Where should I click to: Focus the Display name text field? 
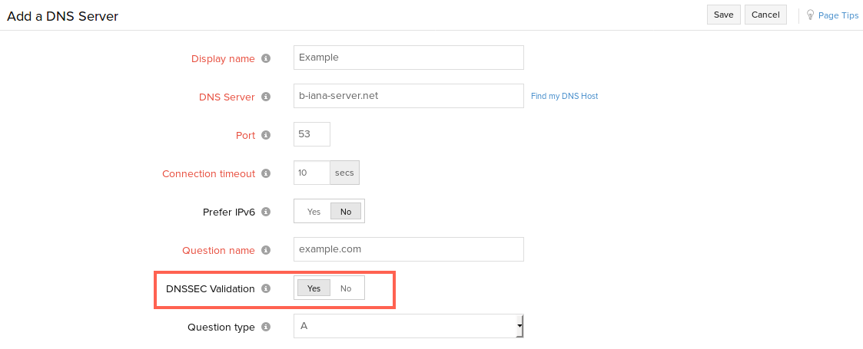408,58
